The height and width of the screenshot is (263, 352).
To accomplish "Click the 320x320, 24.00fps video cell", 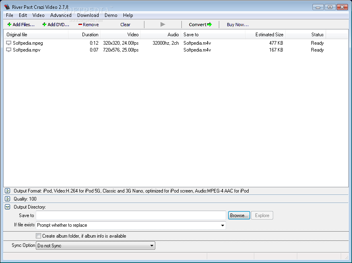I will click(x=121, y=43).
